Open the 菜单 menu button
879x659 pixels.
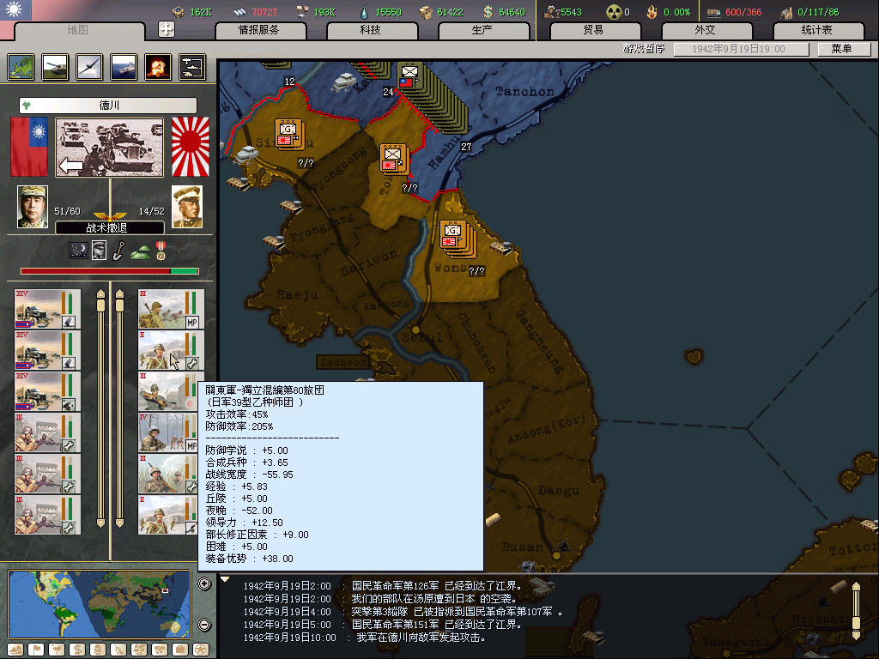coord(844,49)
